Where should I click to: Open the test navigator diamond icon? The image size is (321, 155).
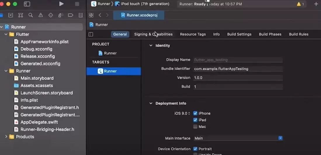pos(51,15)
